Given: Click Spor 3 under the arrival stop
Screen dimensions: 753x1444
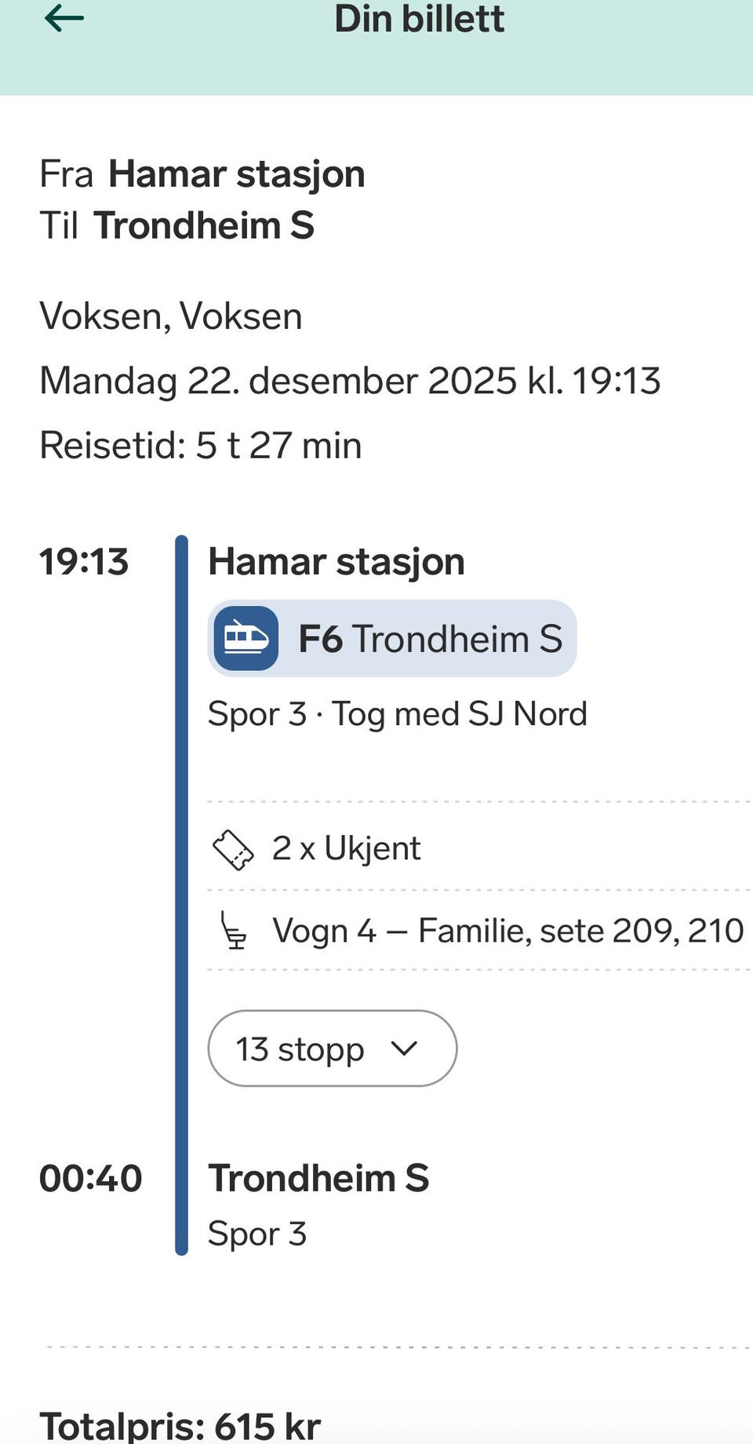Looking at the screenshot, I should tap(256, 1234).
